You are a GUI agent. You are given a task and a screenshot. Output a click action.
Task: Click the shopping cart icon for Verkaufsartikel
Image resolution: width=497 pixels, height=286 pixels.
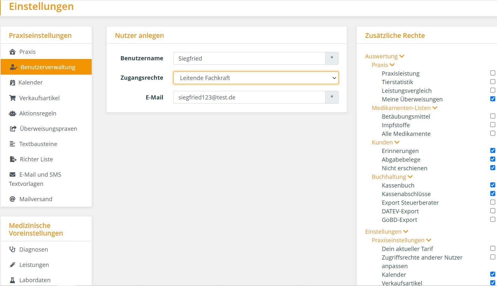click(12, 98)
